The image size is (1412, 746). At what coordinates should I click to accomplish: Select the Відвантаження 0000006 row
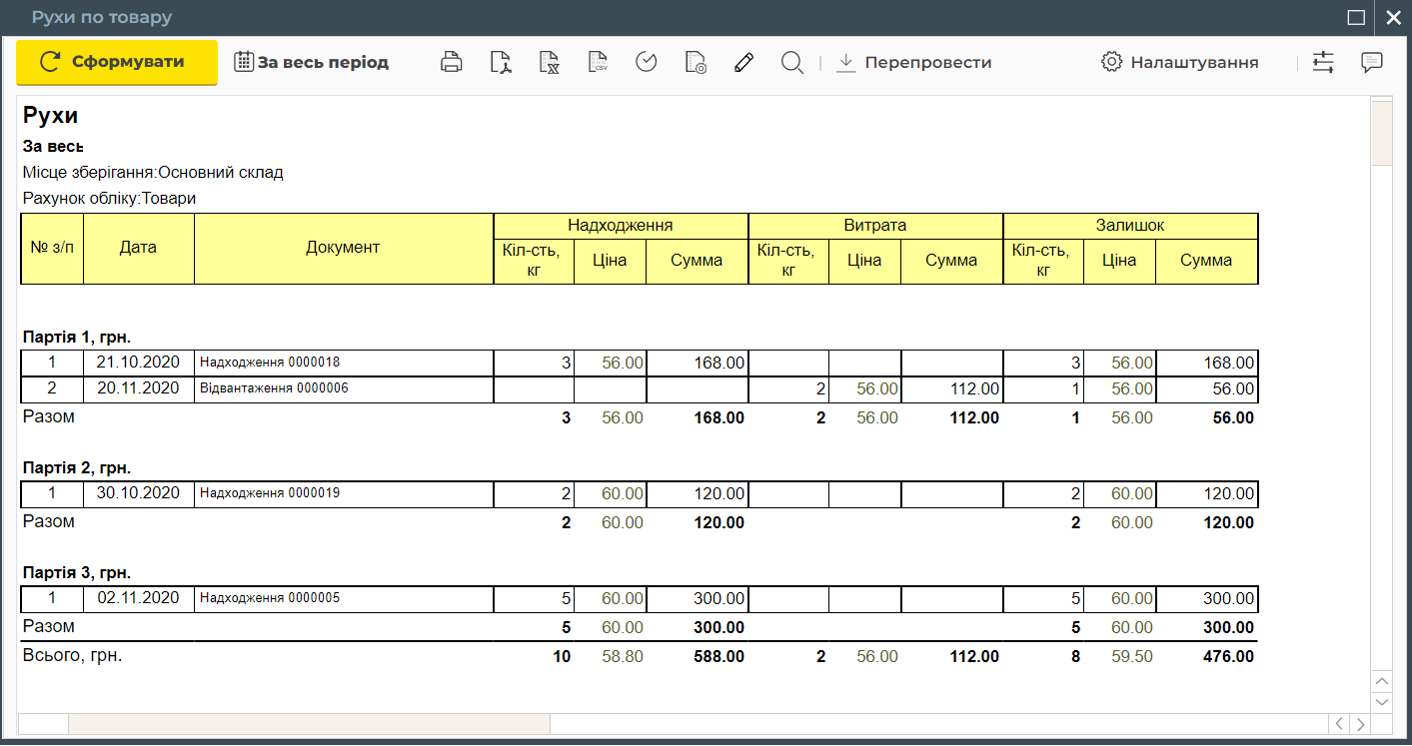[274, 388]
